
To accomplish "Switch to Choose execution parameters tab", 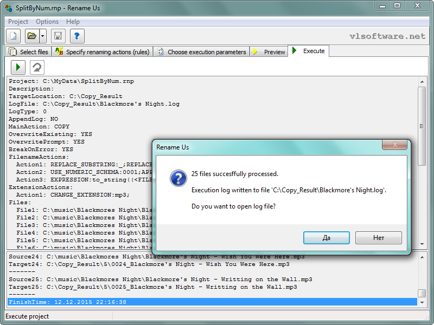I will [201, 51].
